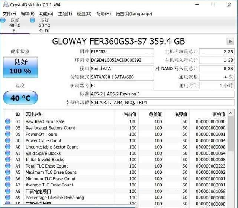This screenshot has width=238, height=208.
Task: Minimize the CrystalDiskInfo window
Action: 197,5
